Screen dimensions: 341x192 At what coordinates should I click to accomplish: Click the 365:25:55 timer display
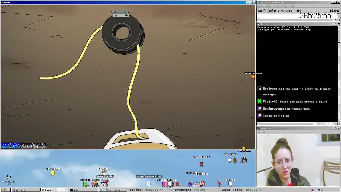coord(315,16)
